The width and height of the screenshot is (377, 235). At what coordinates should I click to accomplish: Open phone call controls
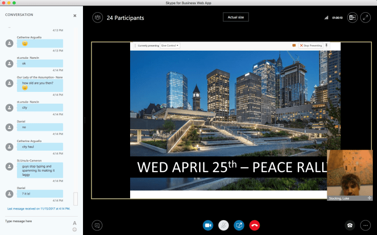350,225
